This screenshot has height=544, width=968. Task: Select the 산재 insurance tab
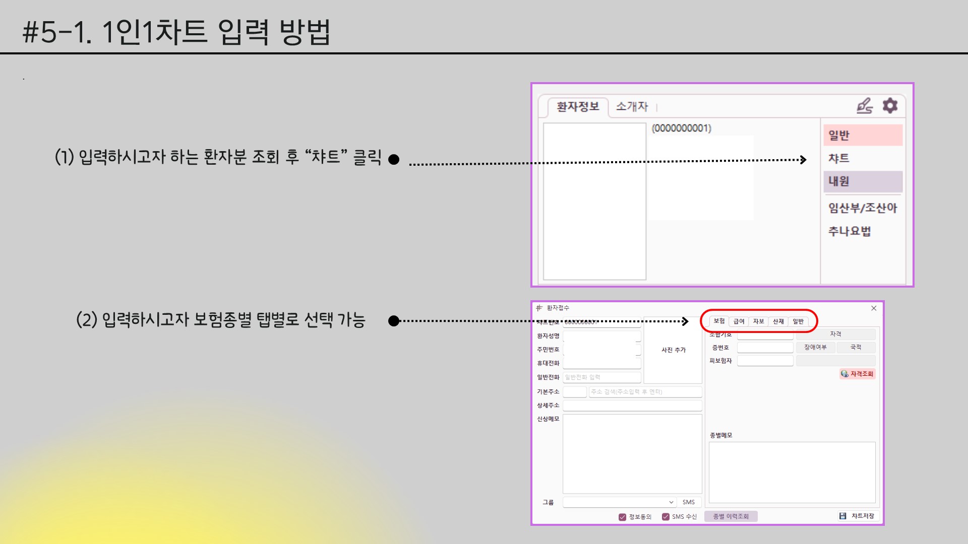tap(778, 321)
